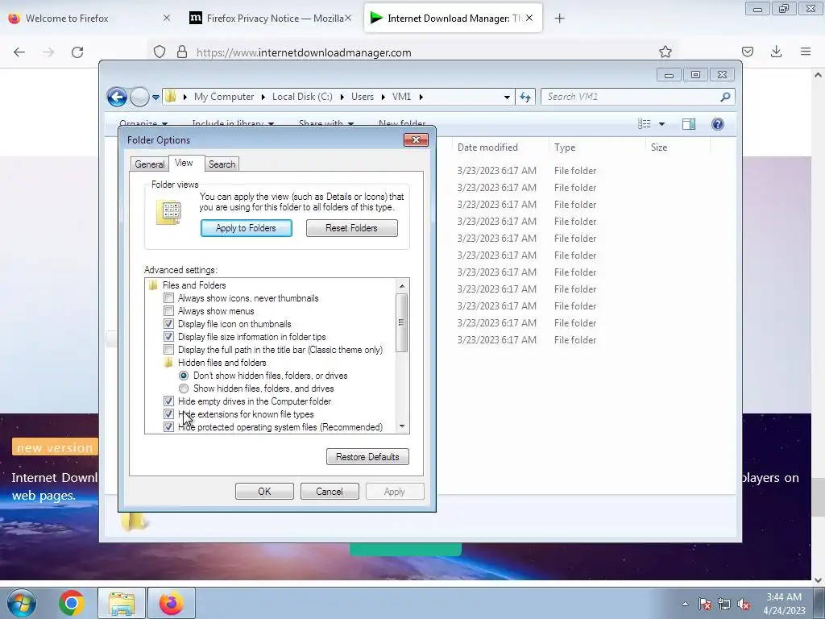This screenshot has width=825, height=619.
Task: Check Display the full path in title bar
Action: [168, 350]
